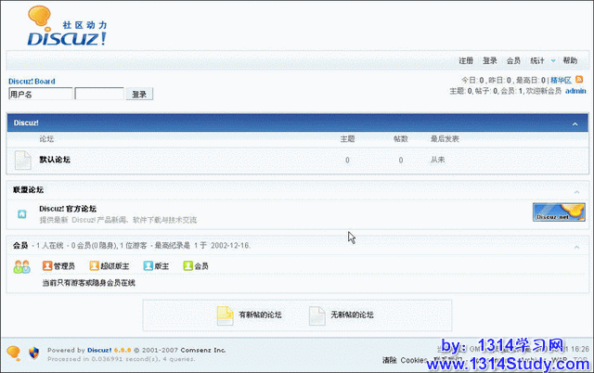Click the online members group icon

click(x=22, y=267)
